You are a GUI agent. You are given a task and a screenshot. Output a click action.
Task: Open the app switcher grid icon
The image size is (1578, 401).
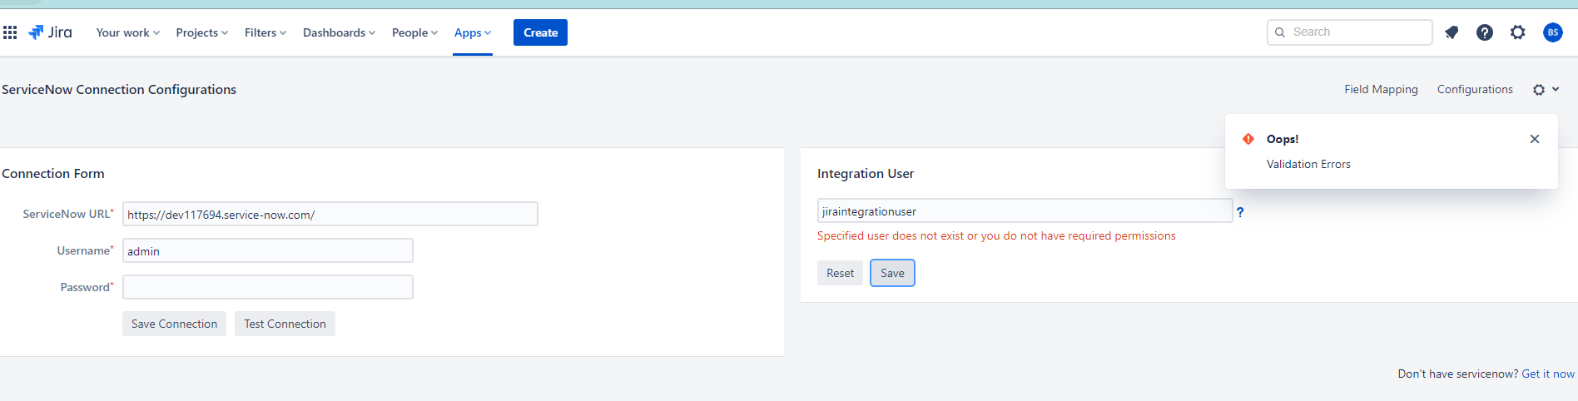pos(10,32)
